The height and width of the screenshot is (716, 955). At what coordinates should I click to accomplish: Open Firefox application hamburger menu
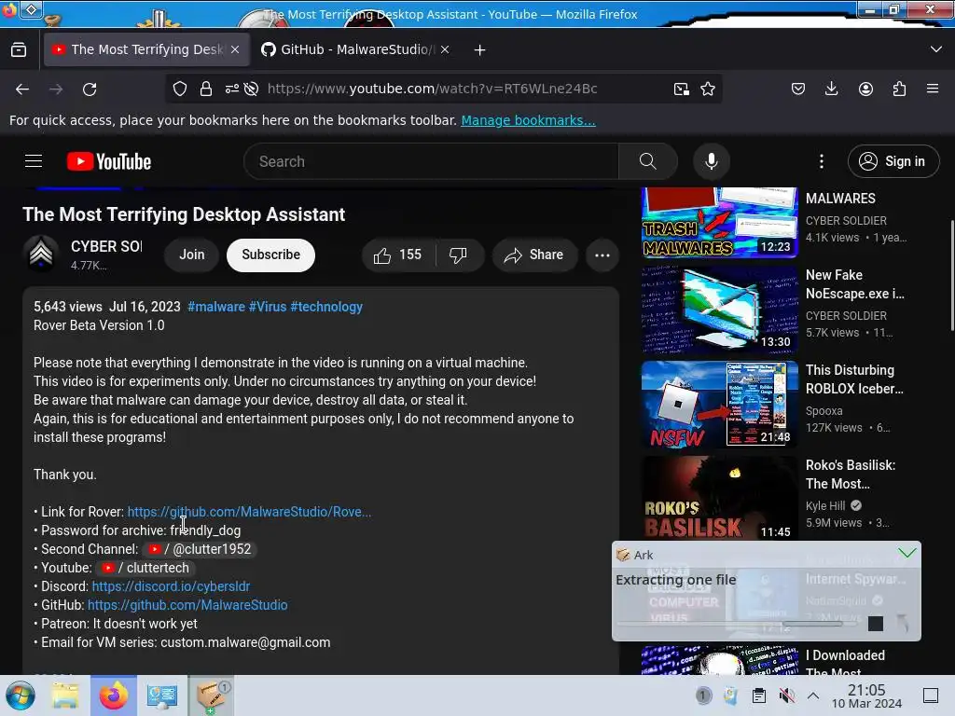[933, 89]
